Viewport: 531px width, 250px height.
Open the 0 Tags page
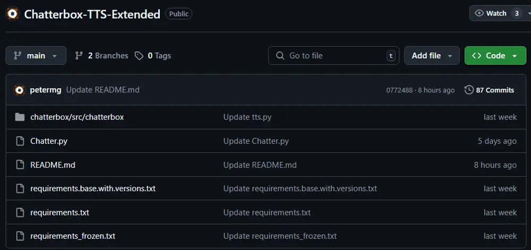[x=153, y=56]
